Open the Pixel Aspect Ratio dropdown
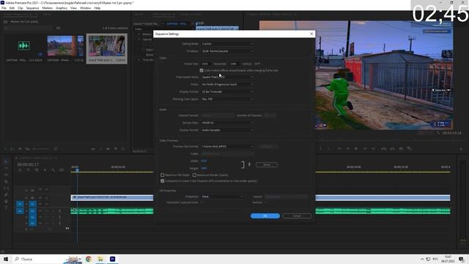469x264 pixels. (227, 77)
